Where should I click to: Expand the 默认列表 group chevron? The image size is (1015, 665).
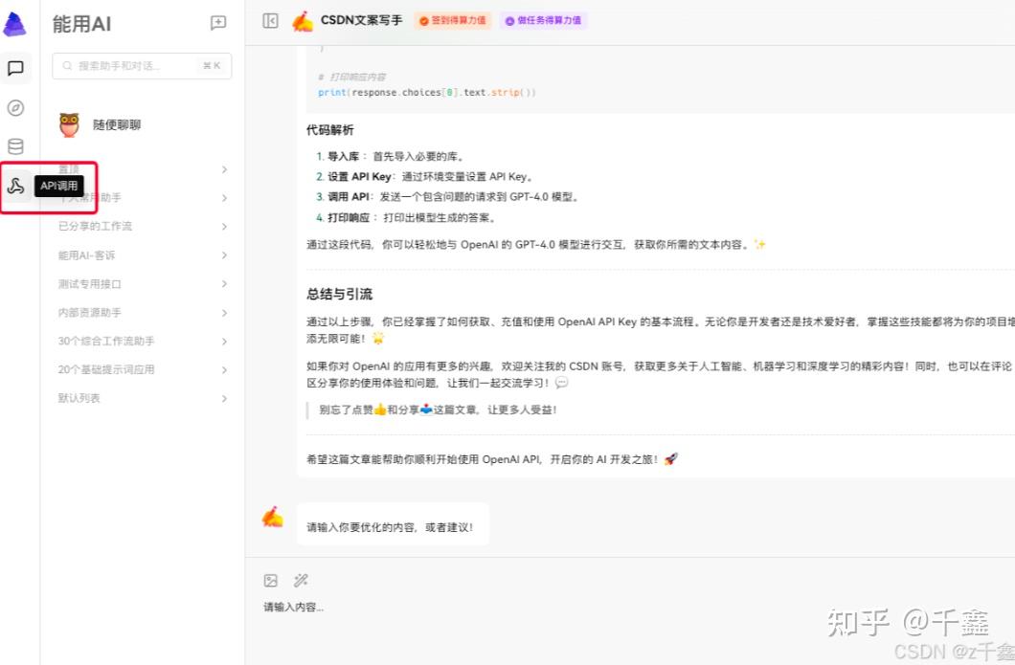[x=224, y=398]
